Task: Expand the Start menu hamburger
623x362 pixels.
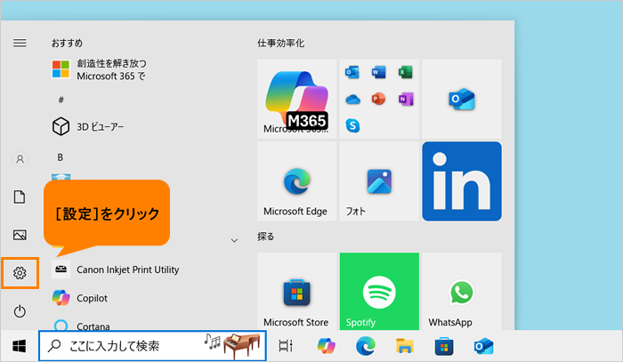Action: (x=20, y=43)
